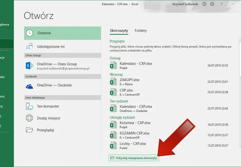Image resolution: width=241 pixels, height=167 pixels.
Task: Click the user name Krzysztof Sulikowski
Action: tap(185, 4)
